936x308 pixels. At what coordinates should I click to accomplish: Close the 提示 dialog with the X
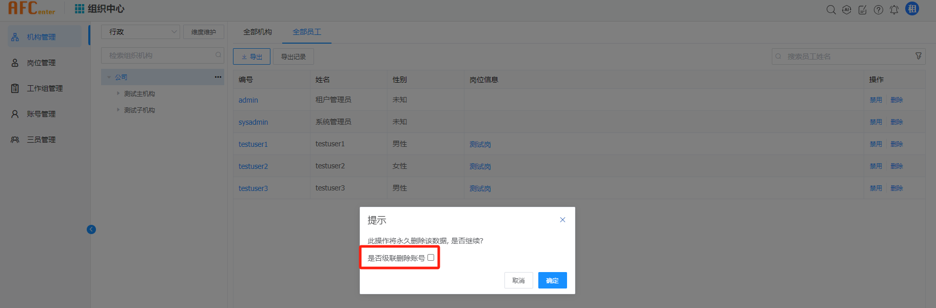pos(562,220)
